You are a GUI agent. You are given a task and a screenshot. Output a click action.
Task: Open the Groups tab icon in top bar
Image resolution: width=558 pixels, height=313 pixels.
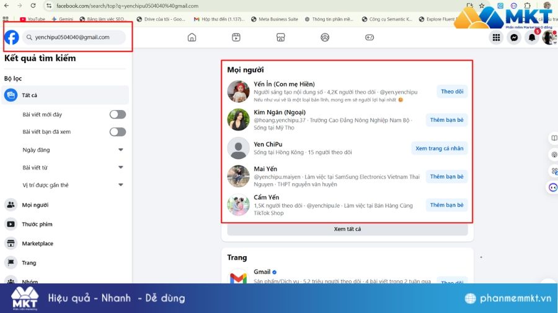(x=325, y=37)
